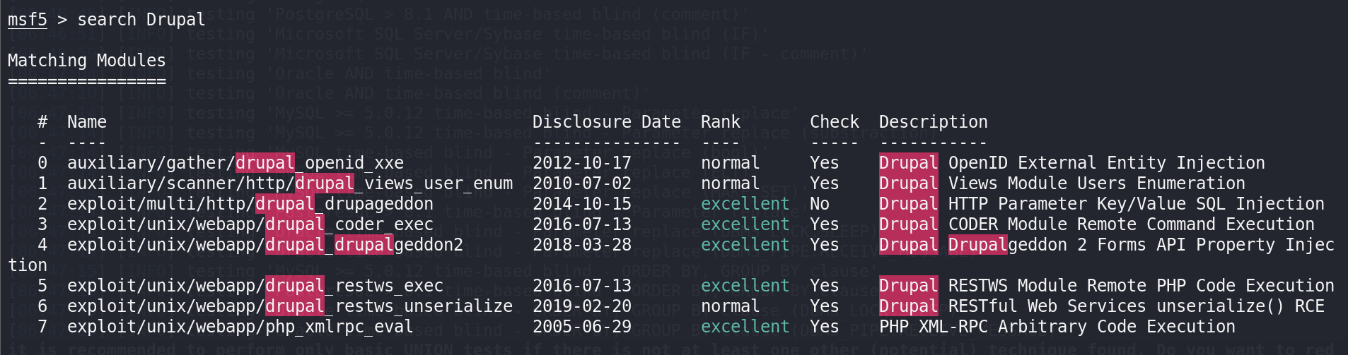Select exploit/unix/webapp/drupal_restws_exec line
1348x355 pixels.
255,286
